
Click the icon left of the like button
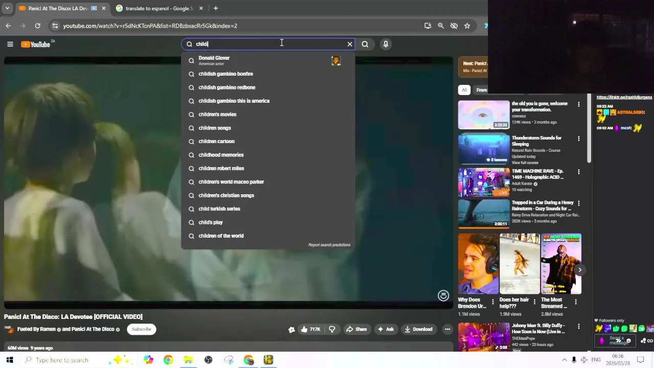click(291, 330)
